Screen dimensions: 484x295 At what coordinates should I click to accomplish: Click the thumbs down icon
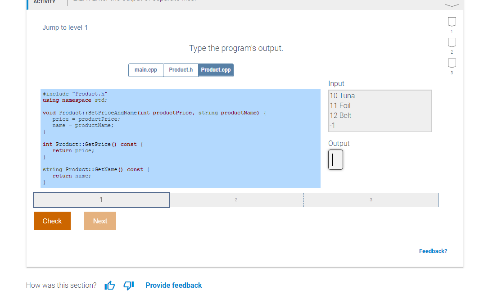coord(129,285)
